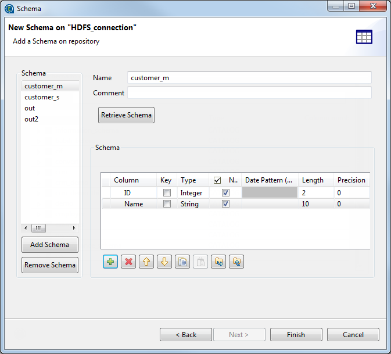Move selected column down with arrow icon
The width and height of the screenshot is (391, 354).
pyautogui.click(x=164, y=262)
